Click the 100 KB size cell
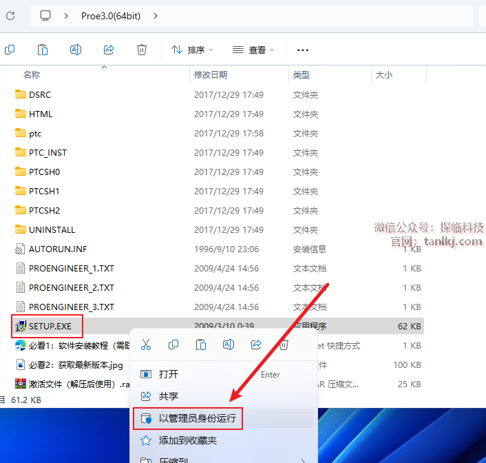This screenshot has width=486, height=463. [x=407, y=365]
